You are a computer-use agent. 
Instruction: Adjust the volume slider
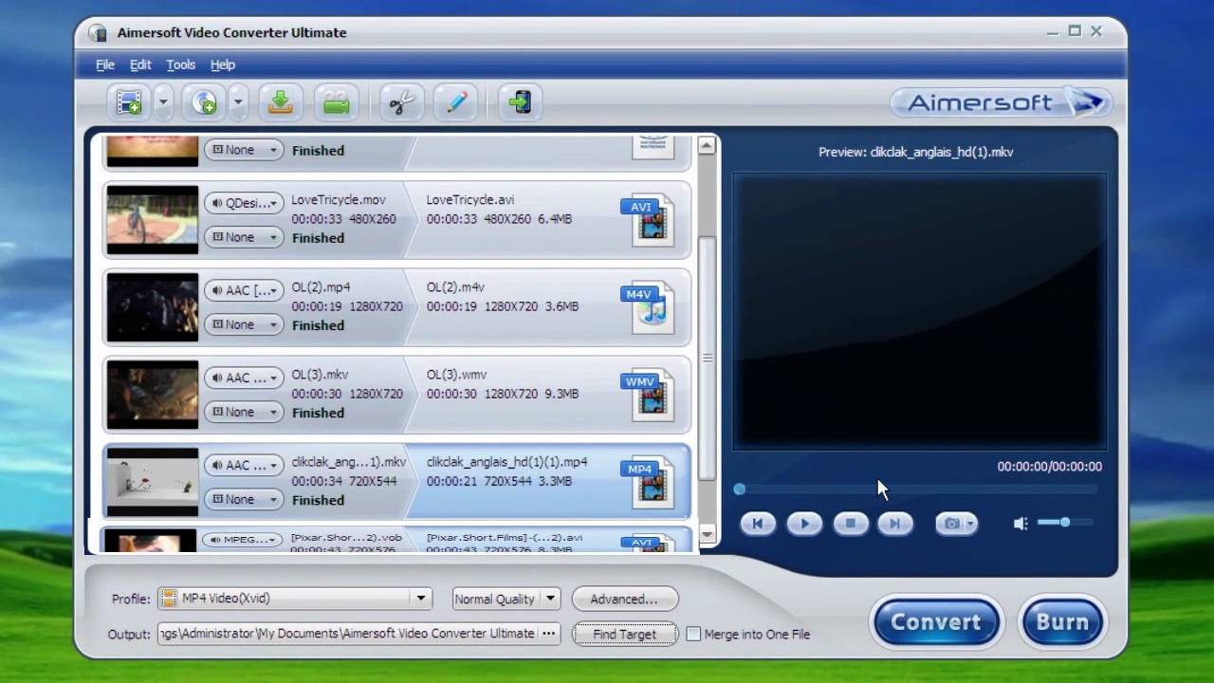point(1065,523)
